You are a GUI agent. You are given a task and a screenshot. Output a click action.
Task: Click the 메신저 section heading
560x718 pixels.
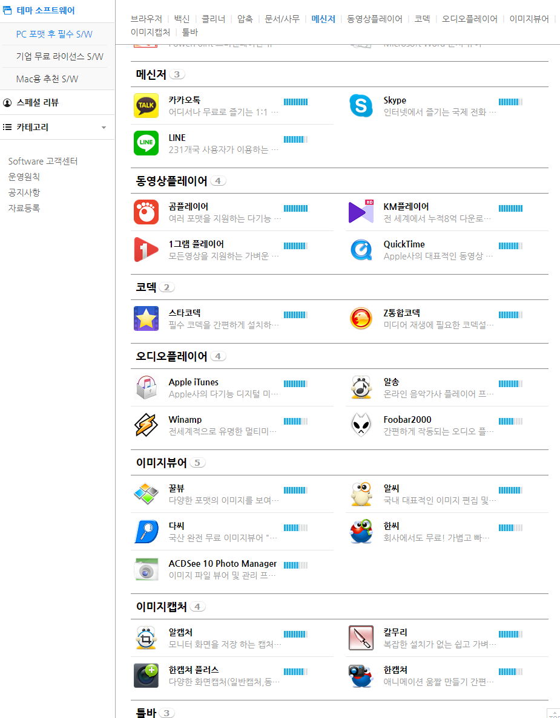[151, 74]
